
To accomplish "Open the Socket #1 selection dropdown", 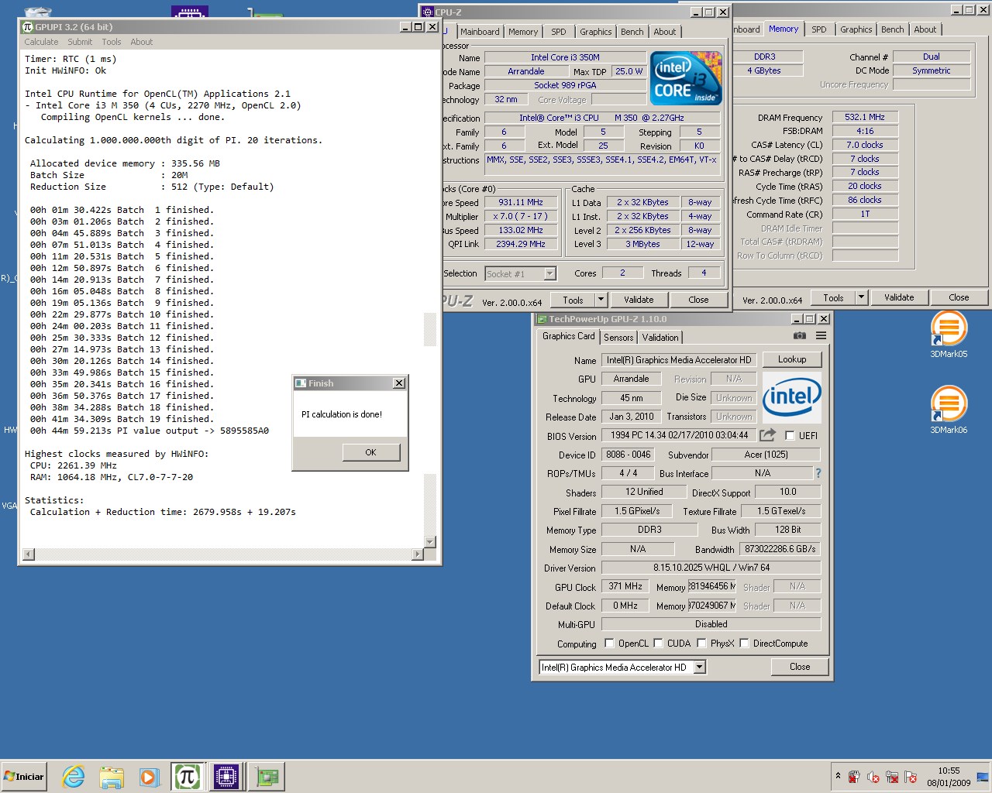I will 549,273.
